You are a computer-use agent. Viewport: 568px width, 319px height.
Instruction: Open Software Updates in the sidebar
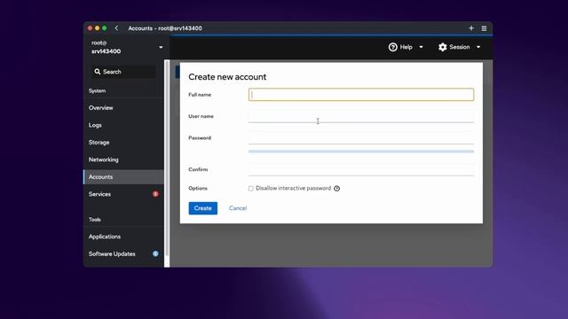tap(123, 254)
